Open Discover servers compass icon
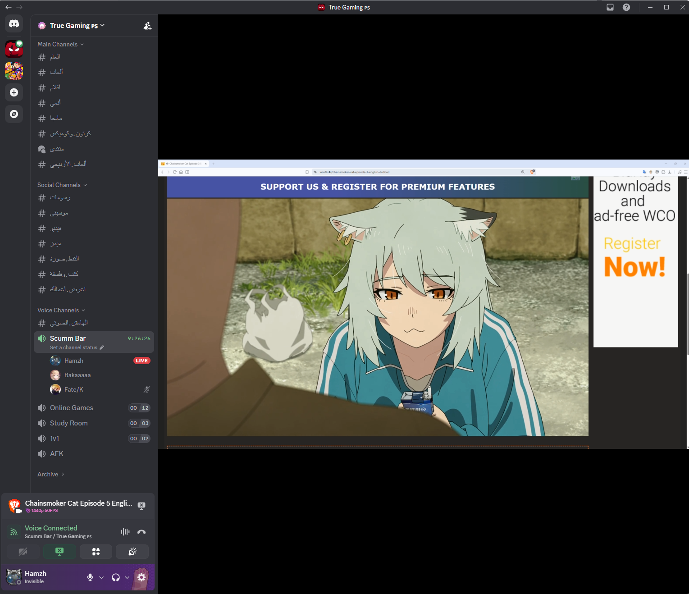Viewport: 689px width, 594px height. click(x=14, y=114)
